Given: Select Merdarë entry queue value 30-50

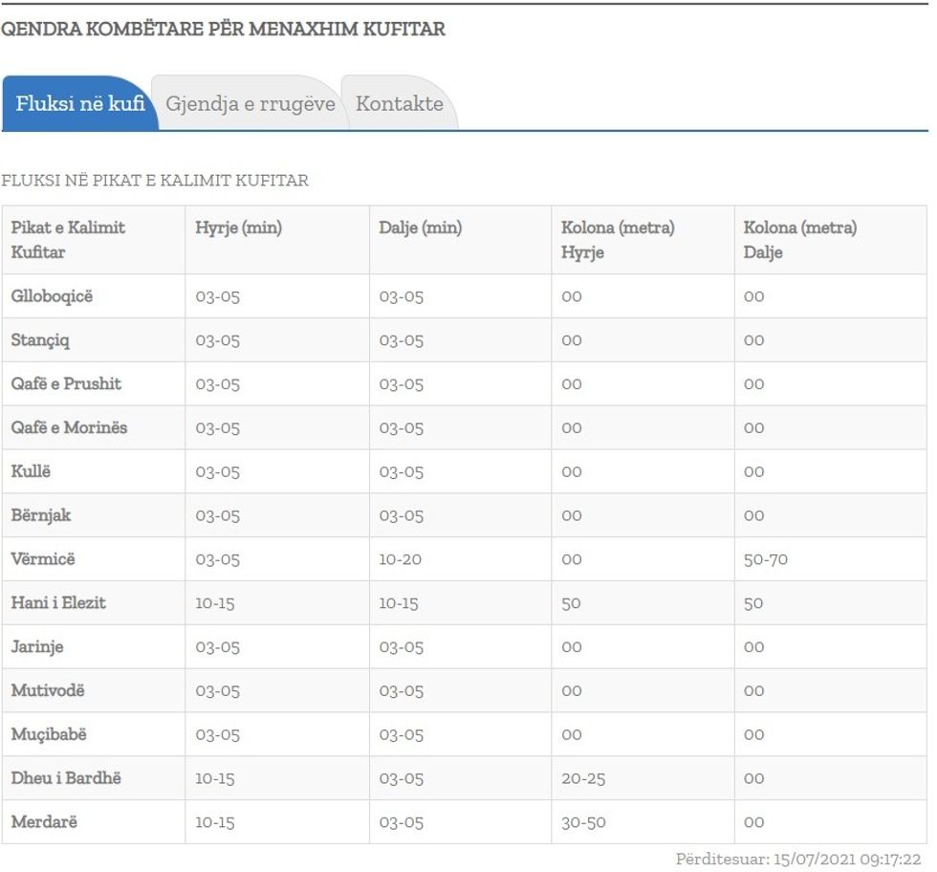Looking at the screenshot, I should point(583,822).
